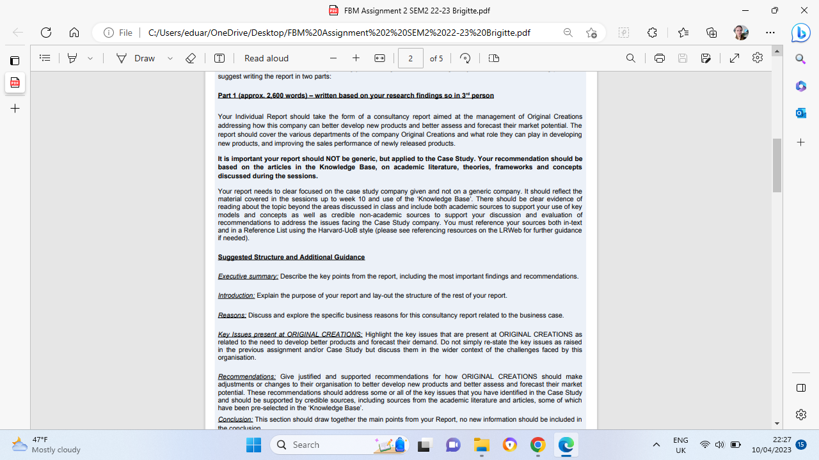The image size is (819, 460).
Task: Select the highlighter tool
Action: point(72,58)
